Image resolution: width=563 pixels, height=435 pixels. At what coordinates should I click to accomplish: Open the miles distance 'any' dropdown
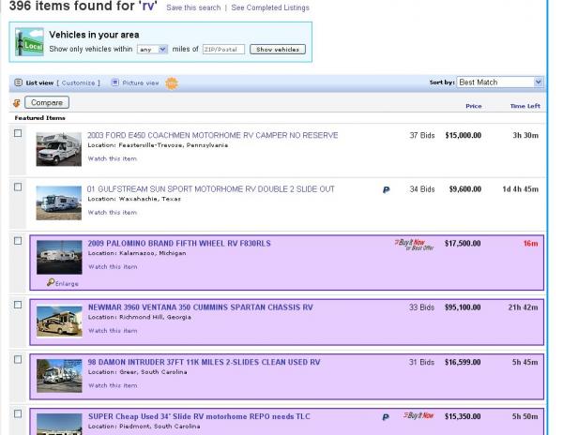[x=152, y=49]
